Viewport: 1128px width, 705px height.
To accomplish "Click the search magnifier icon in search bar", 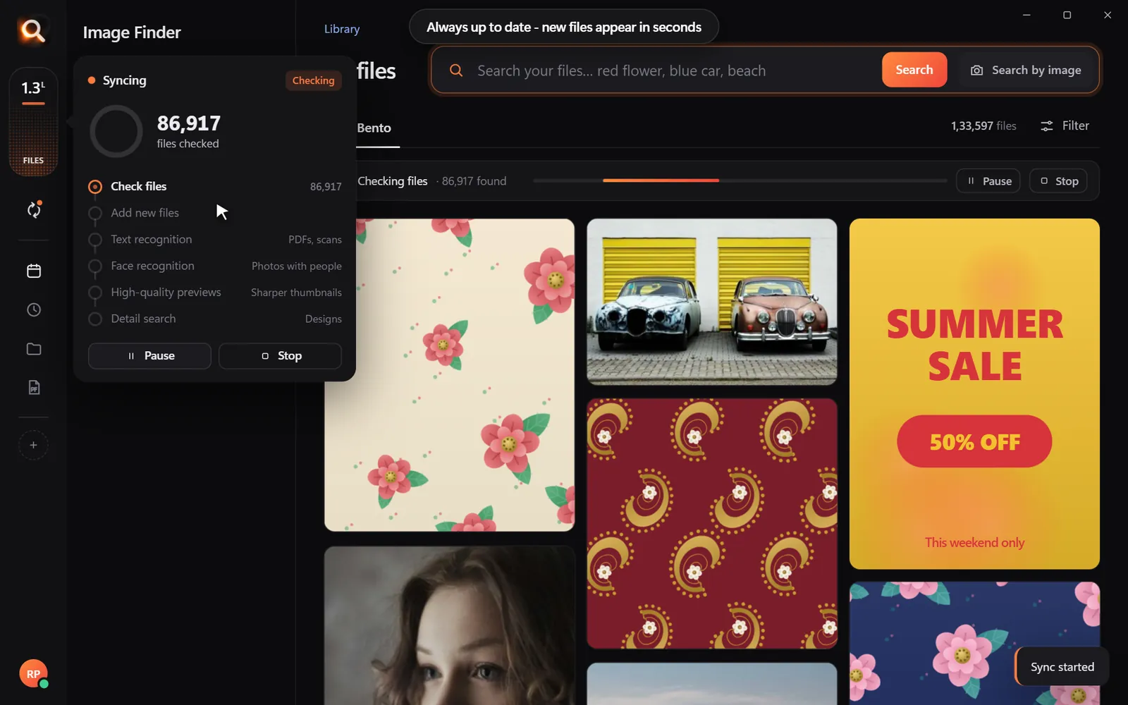I will pyautogui.click(x=456, y=70).
